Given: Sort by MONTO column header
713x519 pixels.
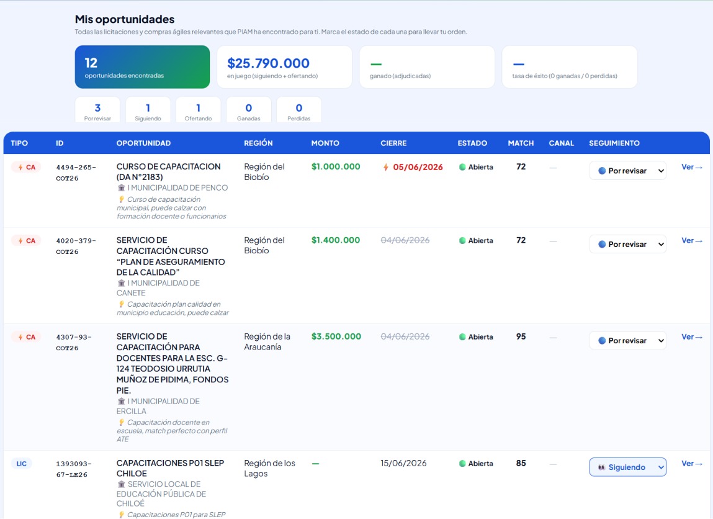Looking at the screenshot, I should pos(325,143).
